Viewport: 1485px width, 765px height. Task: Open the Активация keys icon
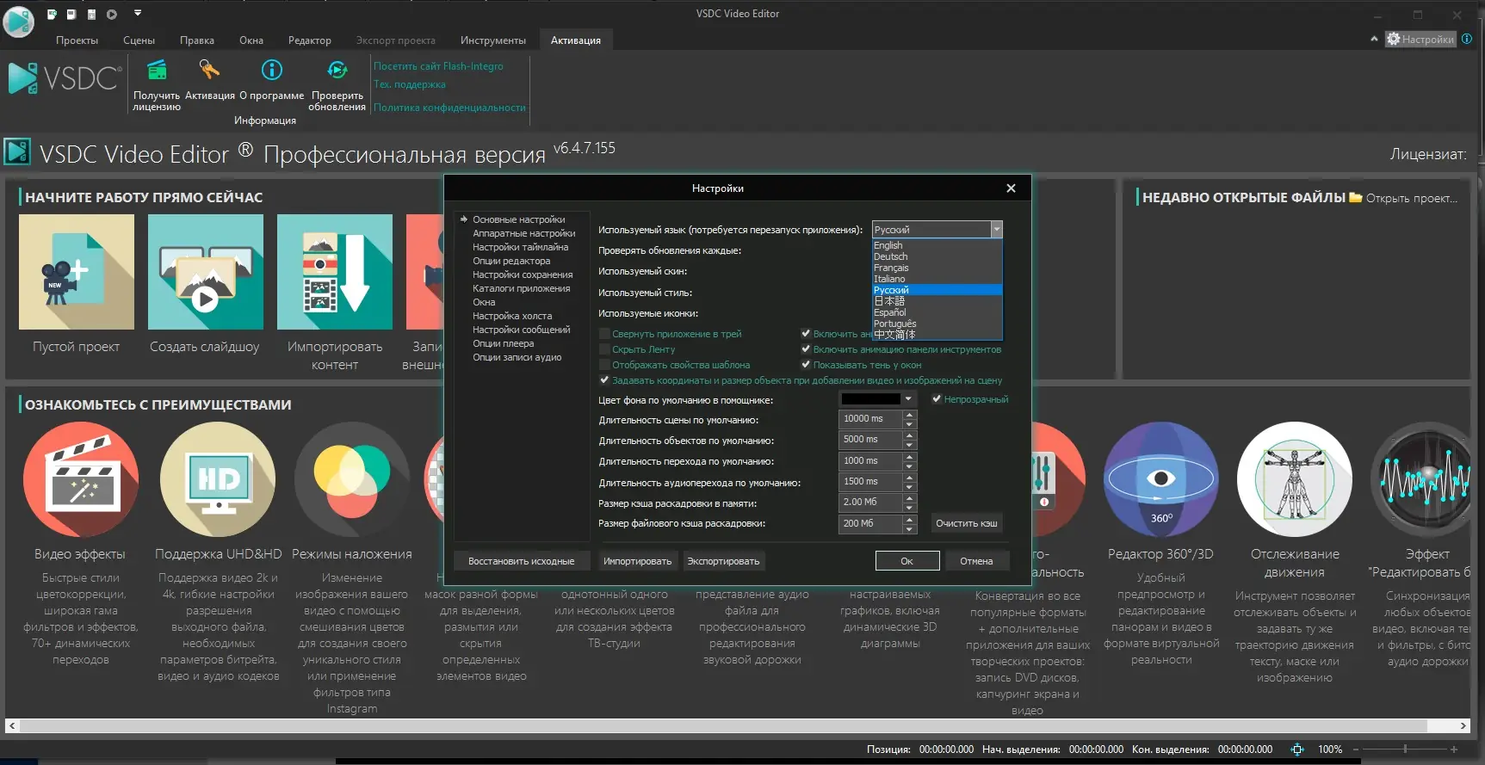(x=209, y=70)
